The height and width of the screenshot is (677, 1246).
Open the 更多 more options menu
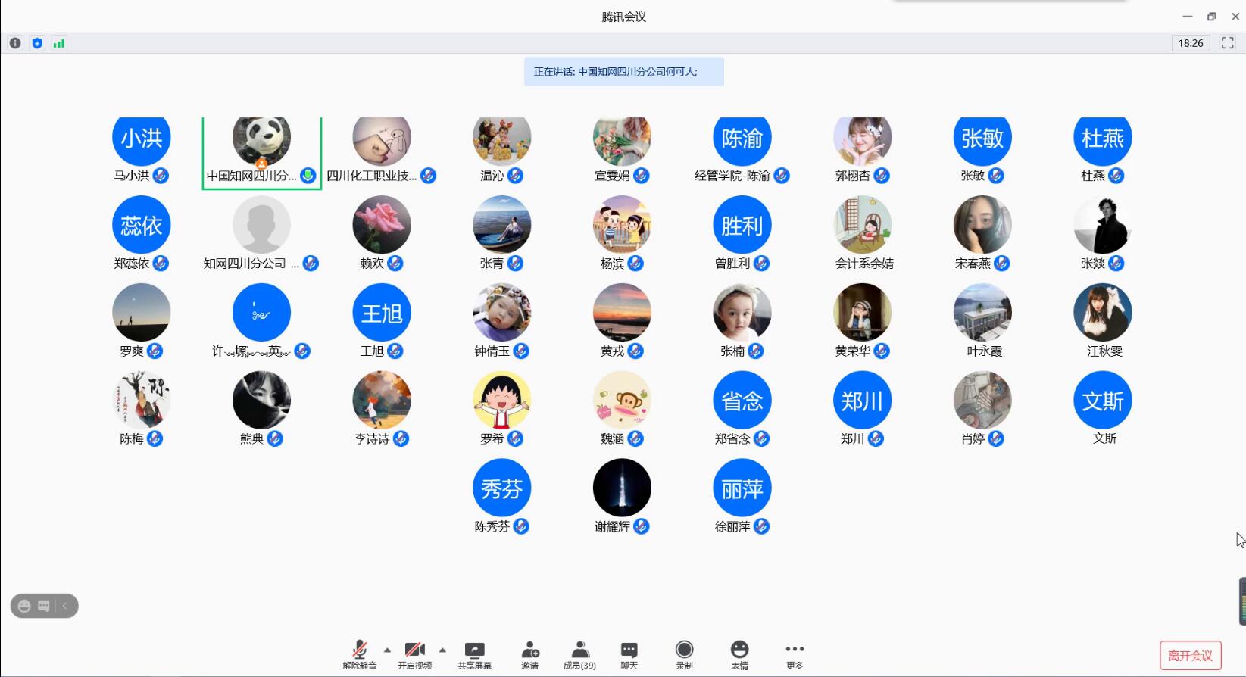[x=795, y=654]
